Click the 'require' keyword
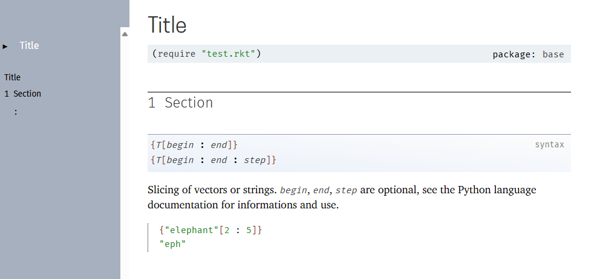The height and width of the screenshot is (279, 594). pos(177,54)
